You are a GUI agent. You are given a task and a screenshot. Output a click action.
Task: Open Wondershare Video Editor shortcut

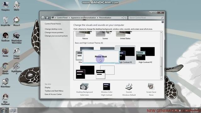[x=16, y=38]
